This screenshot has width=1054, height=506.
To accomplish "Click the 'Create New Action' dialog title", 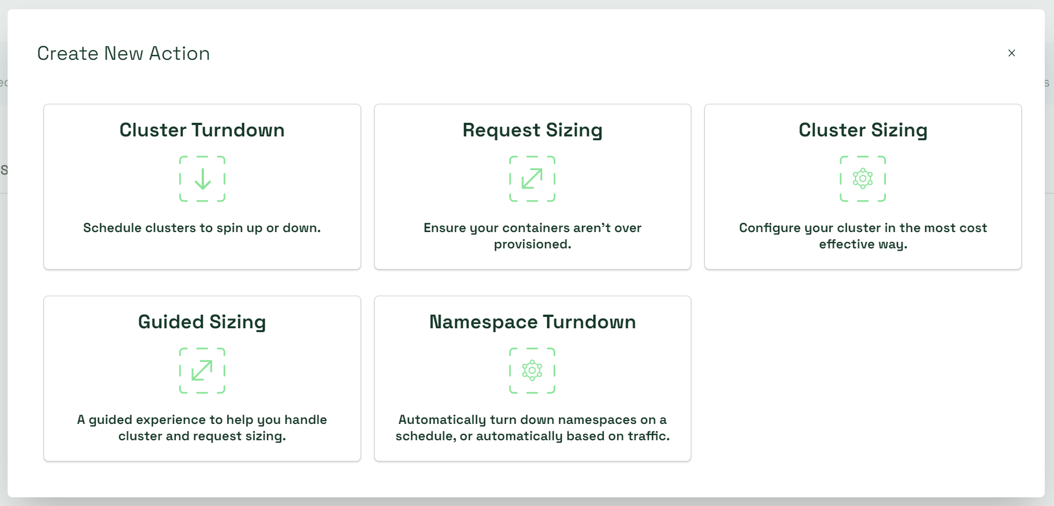I will click(x=123, y=53).
